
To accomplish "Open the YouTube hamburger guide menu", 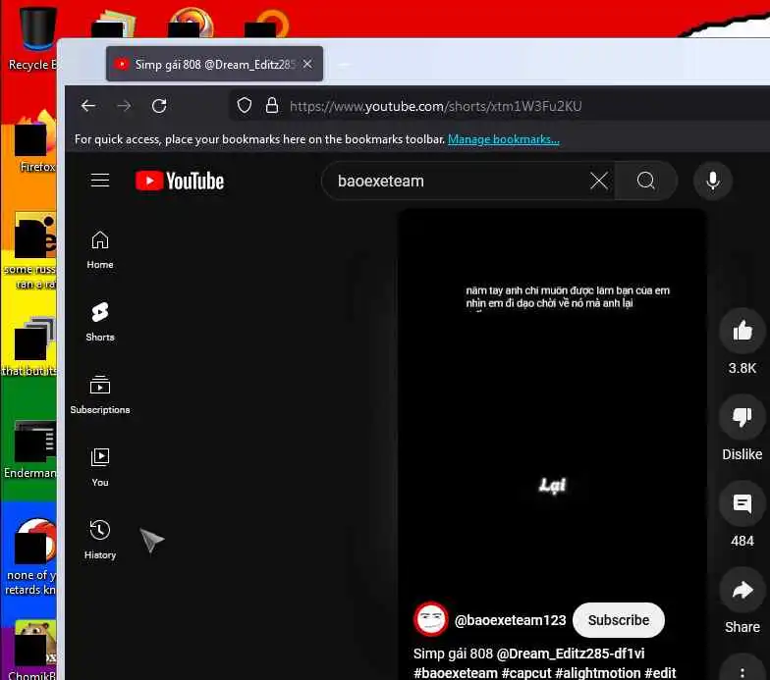I will 100,181.
